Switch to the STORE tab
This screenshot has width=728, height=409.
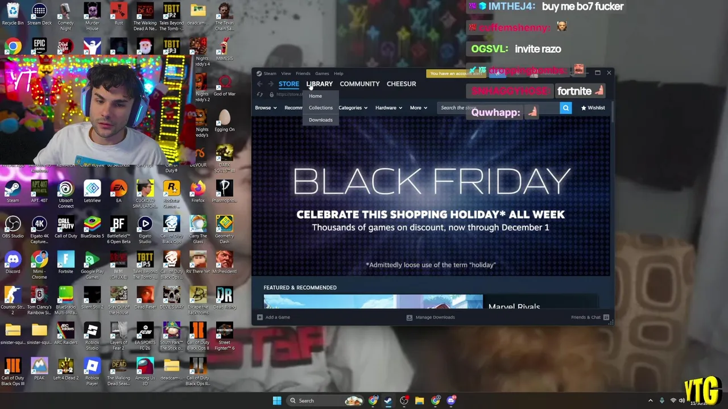tap(288, 84)
